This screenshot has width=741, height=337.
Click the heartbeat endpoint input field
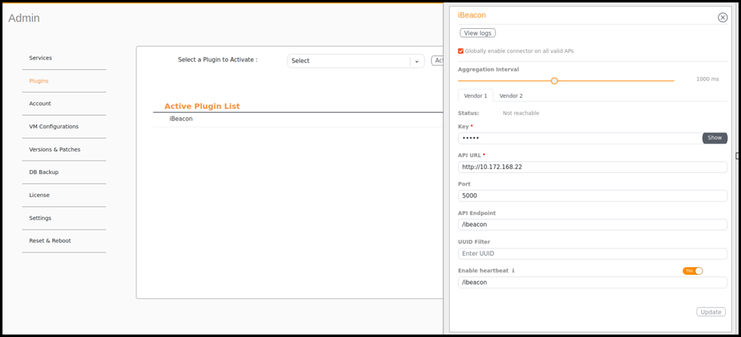pyautogui.click(x=593, y=282)
